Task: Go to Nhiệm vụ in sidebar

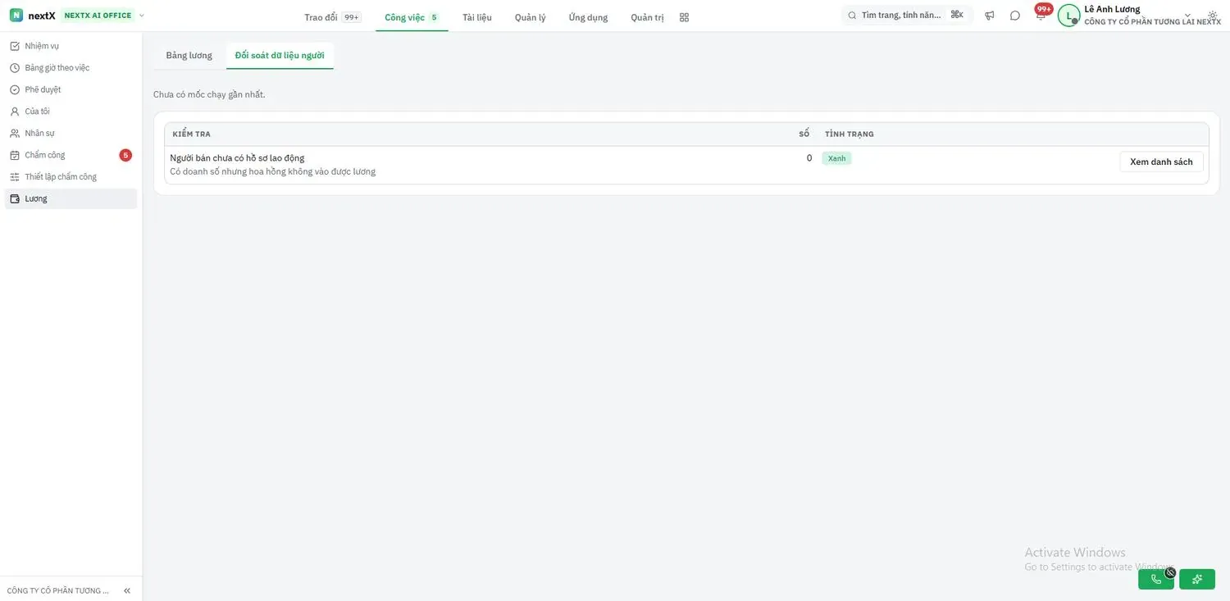Action: tap(71, 46)
